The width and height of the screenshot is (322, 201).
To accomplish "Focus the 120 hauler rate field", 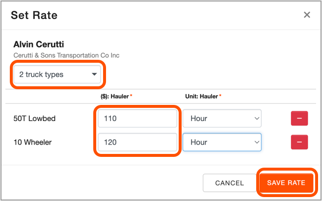I will 137,142.
